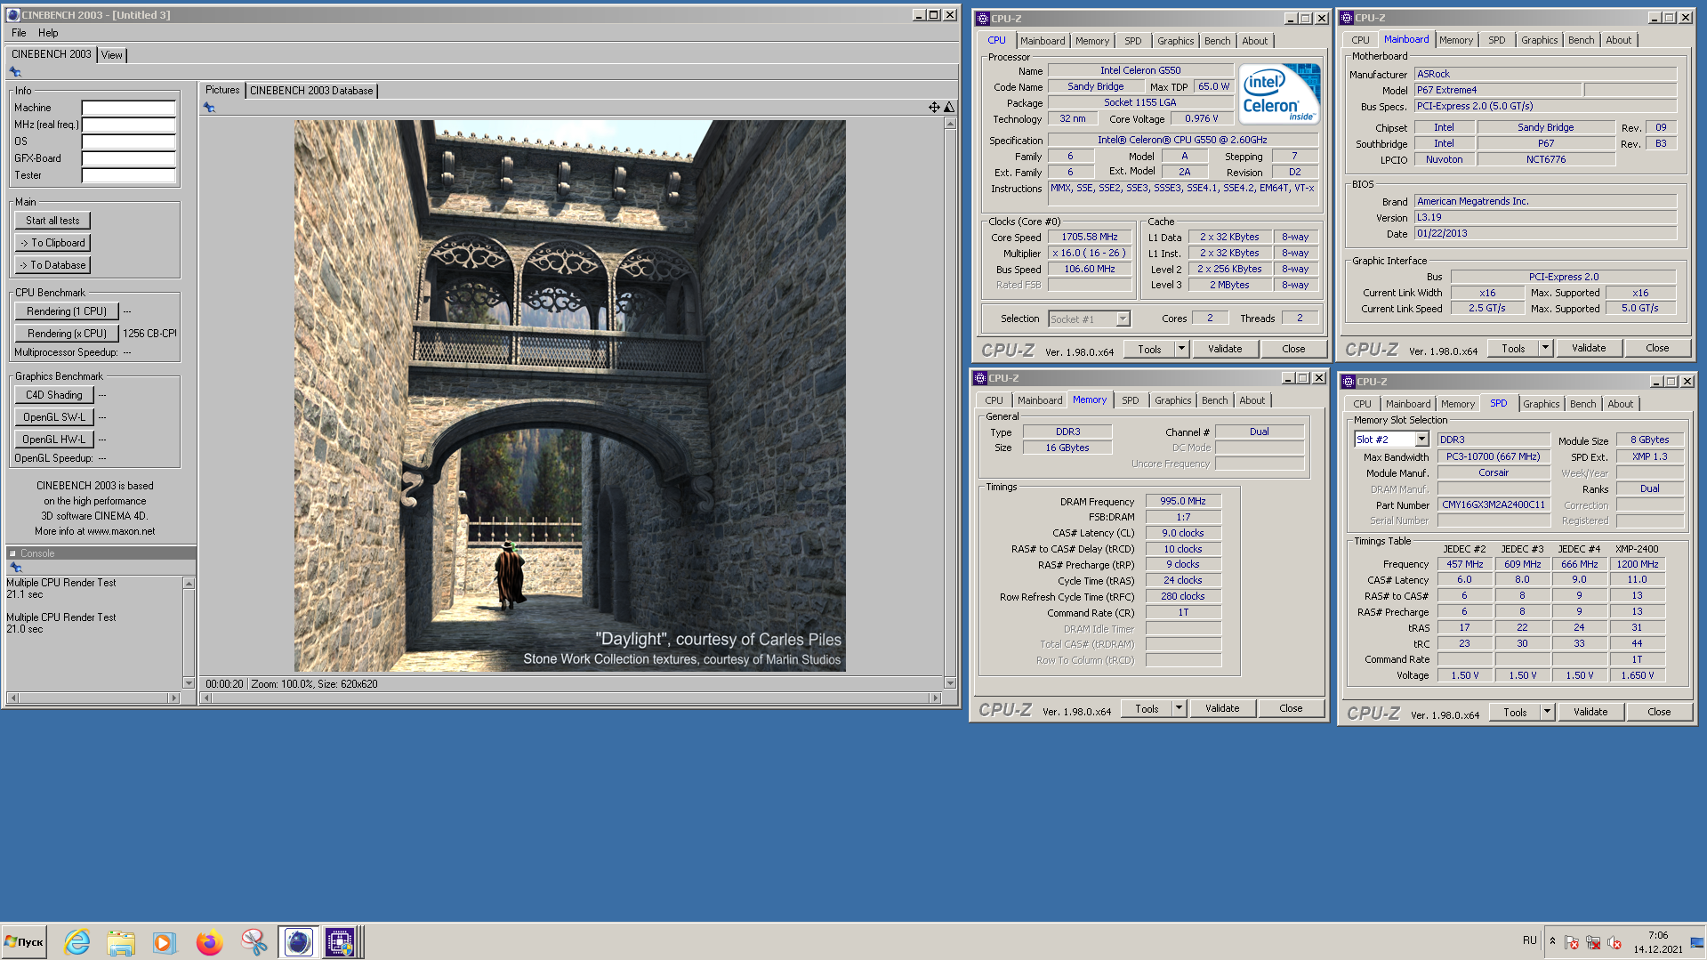Open Snipping Tool from the taskbar
Image resolution: width=1707 pixels, height=960 pixels.
pos(254,941)
